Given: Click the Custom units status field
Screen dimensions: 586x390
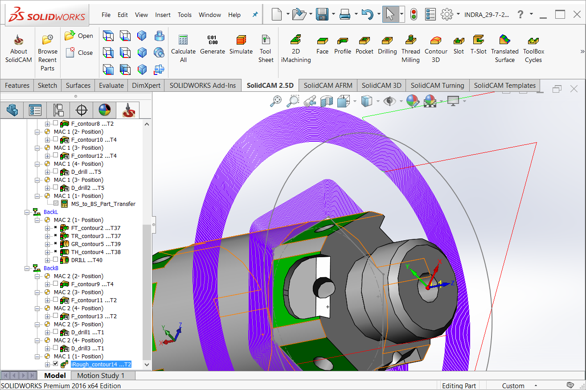Looking at the screenshot, I should (x=513, y=386).
